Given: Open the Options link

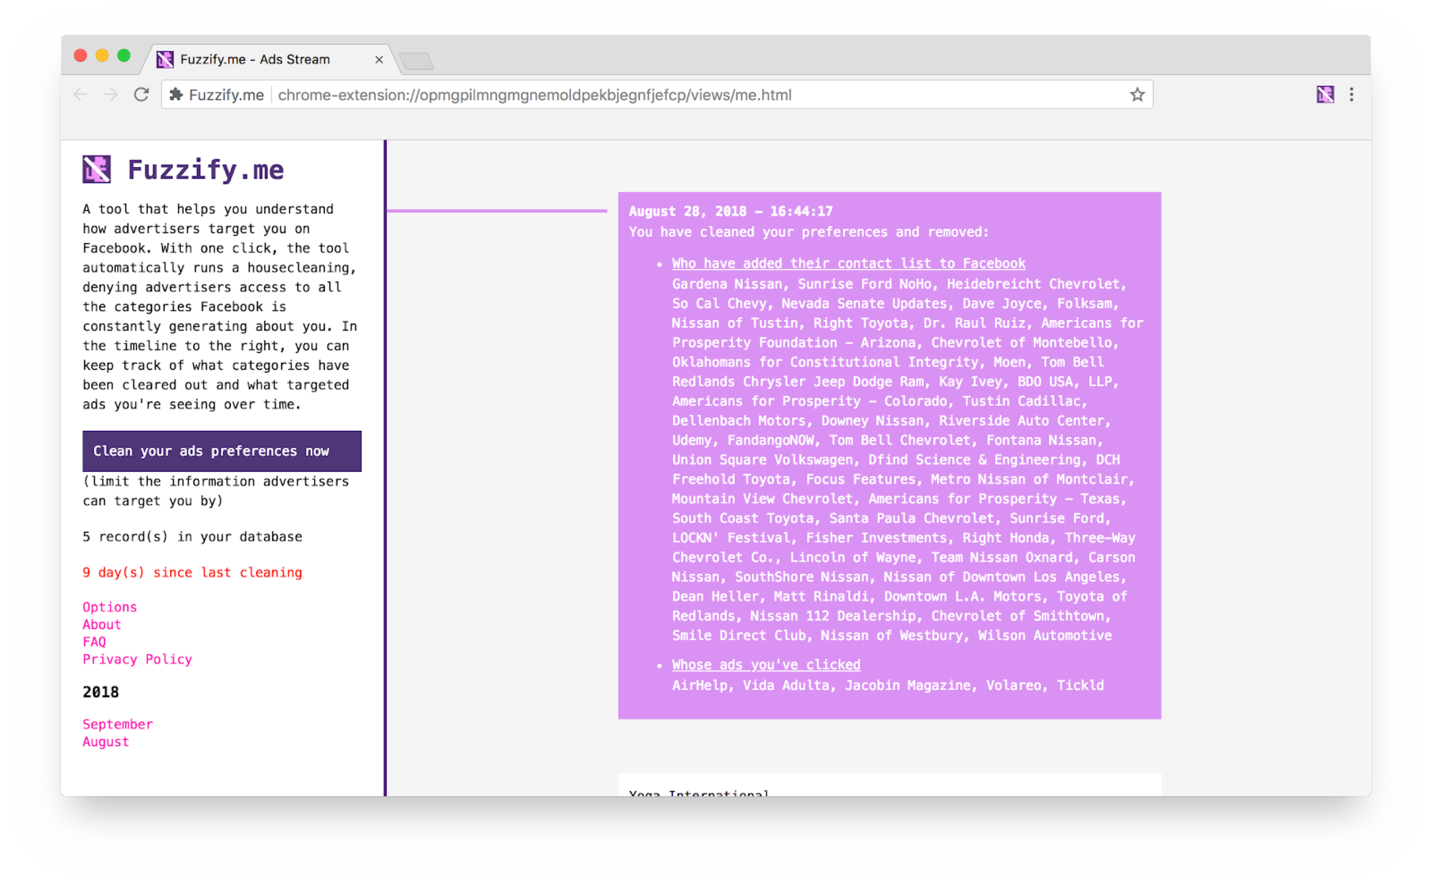Looking at the screenshot, I should pyautogui.click(x=109, y=607).
